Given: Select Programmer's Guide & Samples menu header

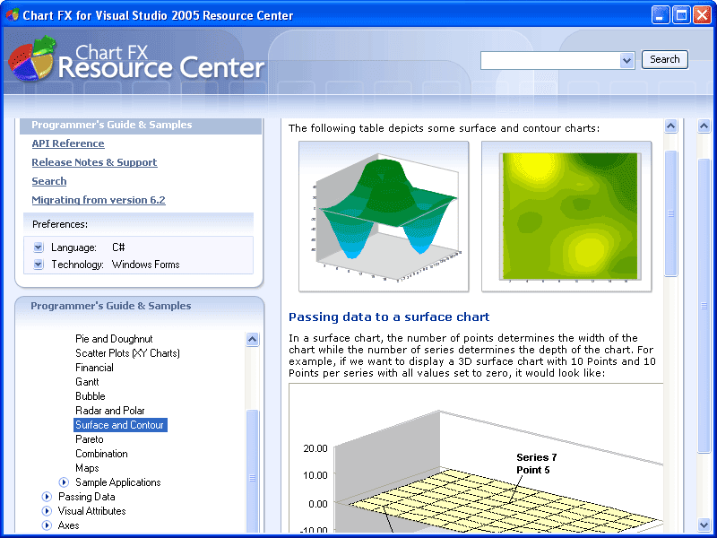Looking at the screenshot, I should pyautogui.click(x=141, y=125).
